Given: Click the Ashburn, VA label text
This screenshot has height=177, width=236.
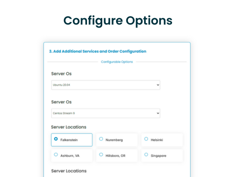Looking at the screenshot, I should pos(70,156).
